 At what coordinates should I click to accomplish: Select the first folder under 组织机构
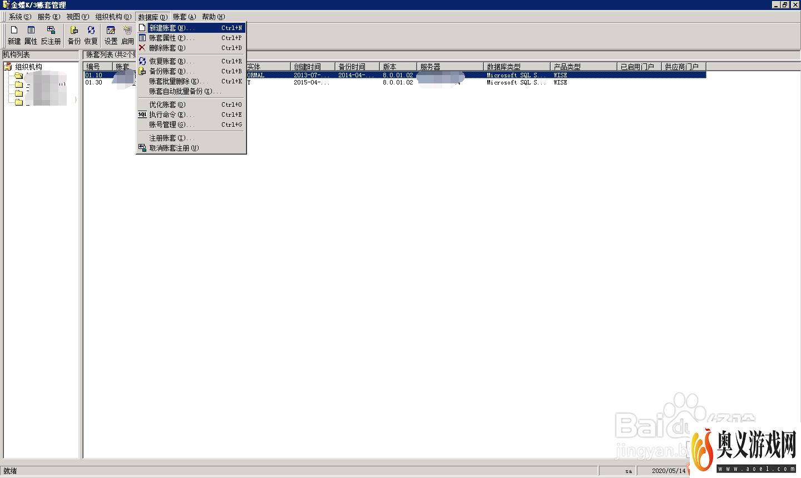coord(18,76)
